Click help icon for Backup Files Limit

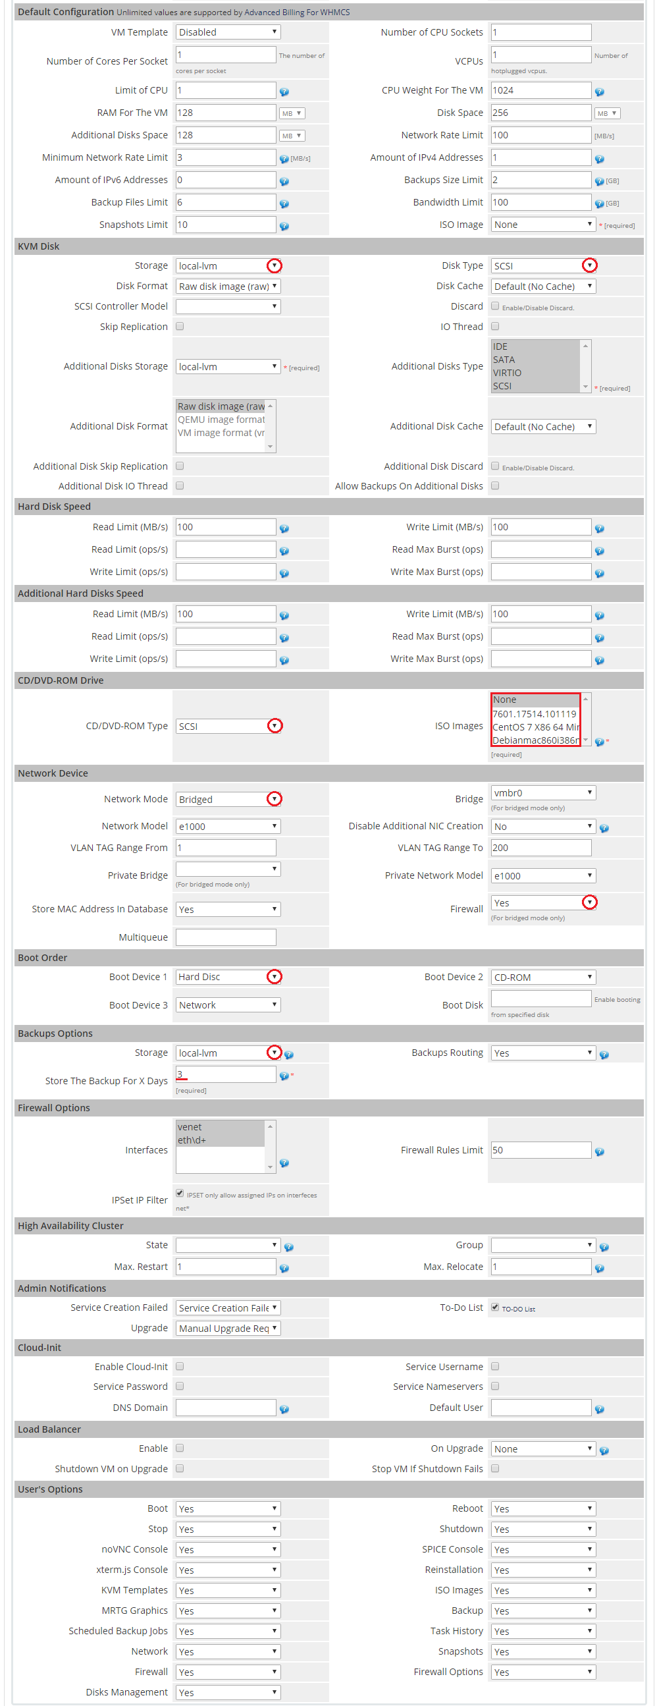284,204
